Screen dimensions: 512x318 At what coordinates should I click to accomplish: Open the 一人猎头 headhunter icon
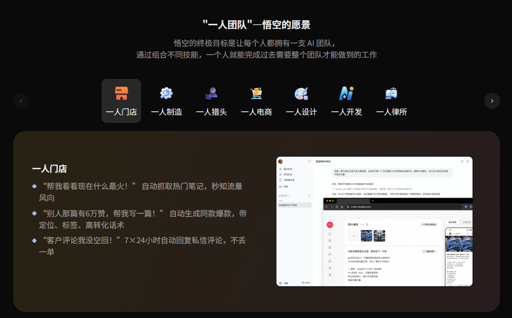point(211,93)
